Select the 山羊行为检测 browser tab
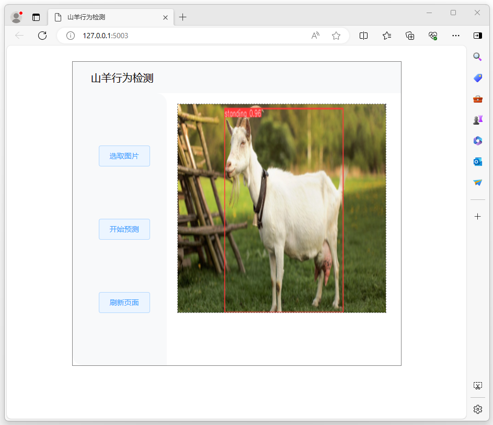This screenshot has height=425, width=493. [x=111, y=17]
